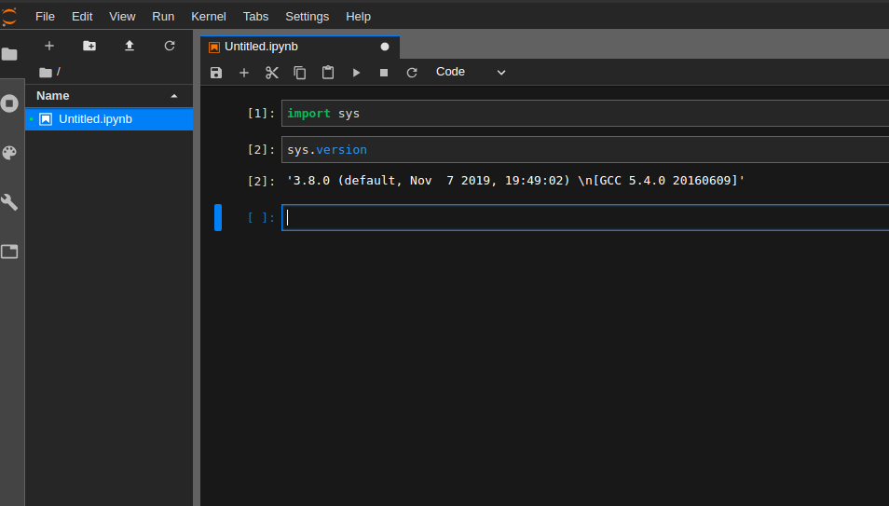
Task: Restart the kernel from notebook toolbar
Action: 411,73
